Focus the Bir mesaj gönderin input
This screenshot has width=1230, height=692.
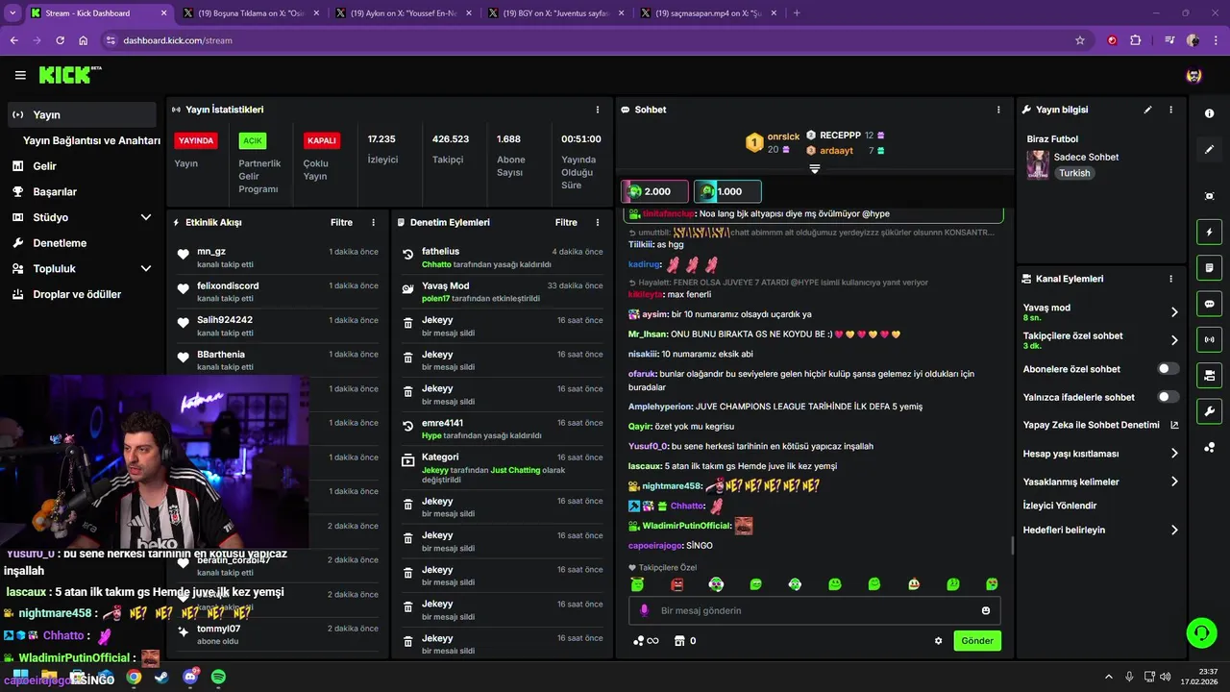(815, 610)
